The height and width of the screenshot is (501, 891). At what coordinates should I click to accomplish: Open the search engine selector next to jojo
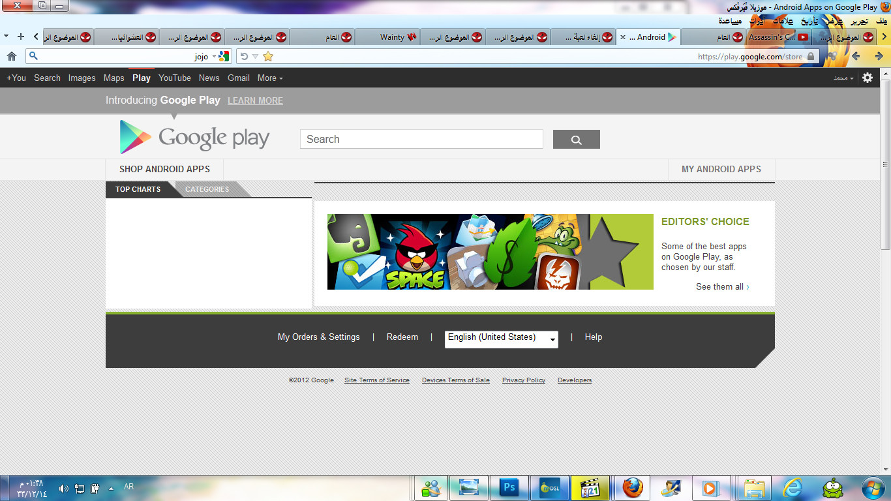pos(220,56)
